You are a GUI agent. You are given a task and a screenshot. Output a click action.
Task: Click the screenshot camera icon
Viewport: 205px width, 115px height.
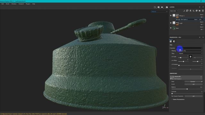(167, 7)
